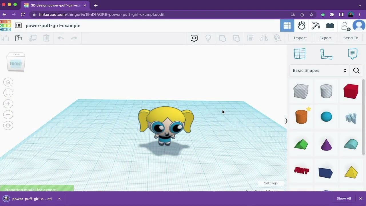Pick the Scribble shape
The width and height of the screenshot is (366, 206).
(x=351, y=118)
